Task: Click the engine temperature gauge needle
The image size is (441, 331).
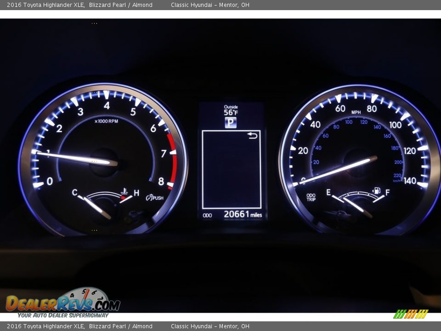Action: pos(96,208)
